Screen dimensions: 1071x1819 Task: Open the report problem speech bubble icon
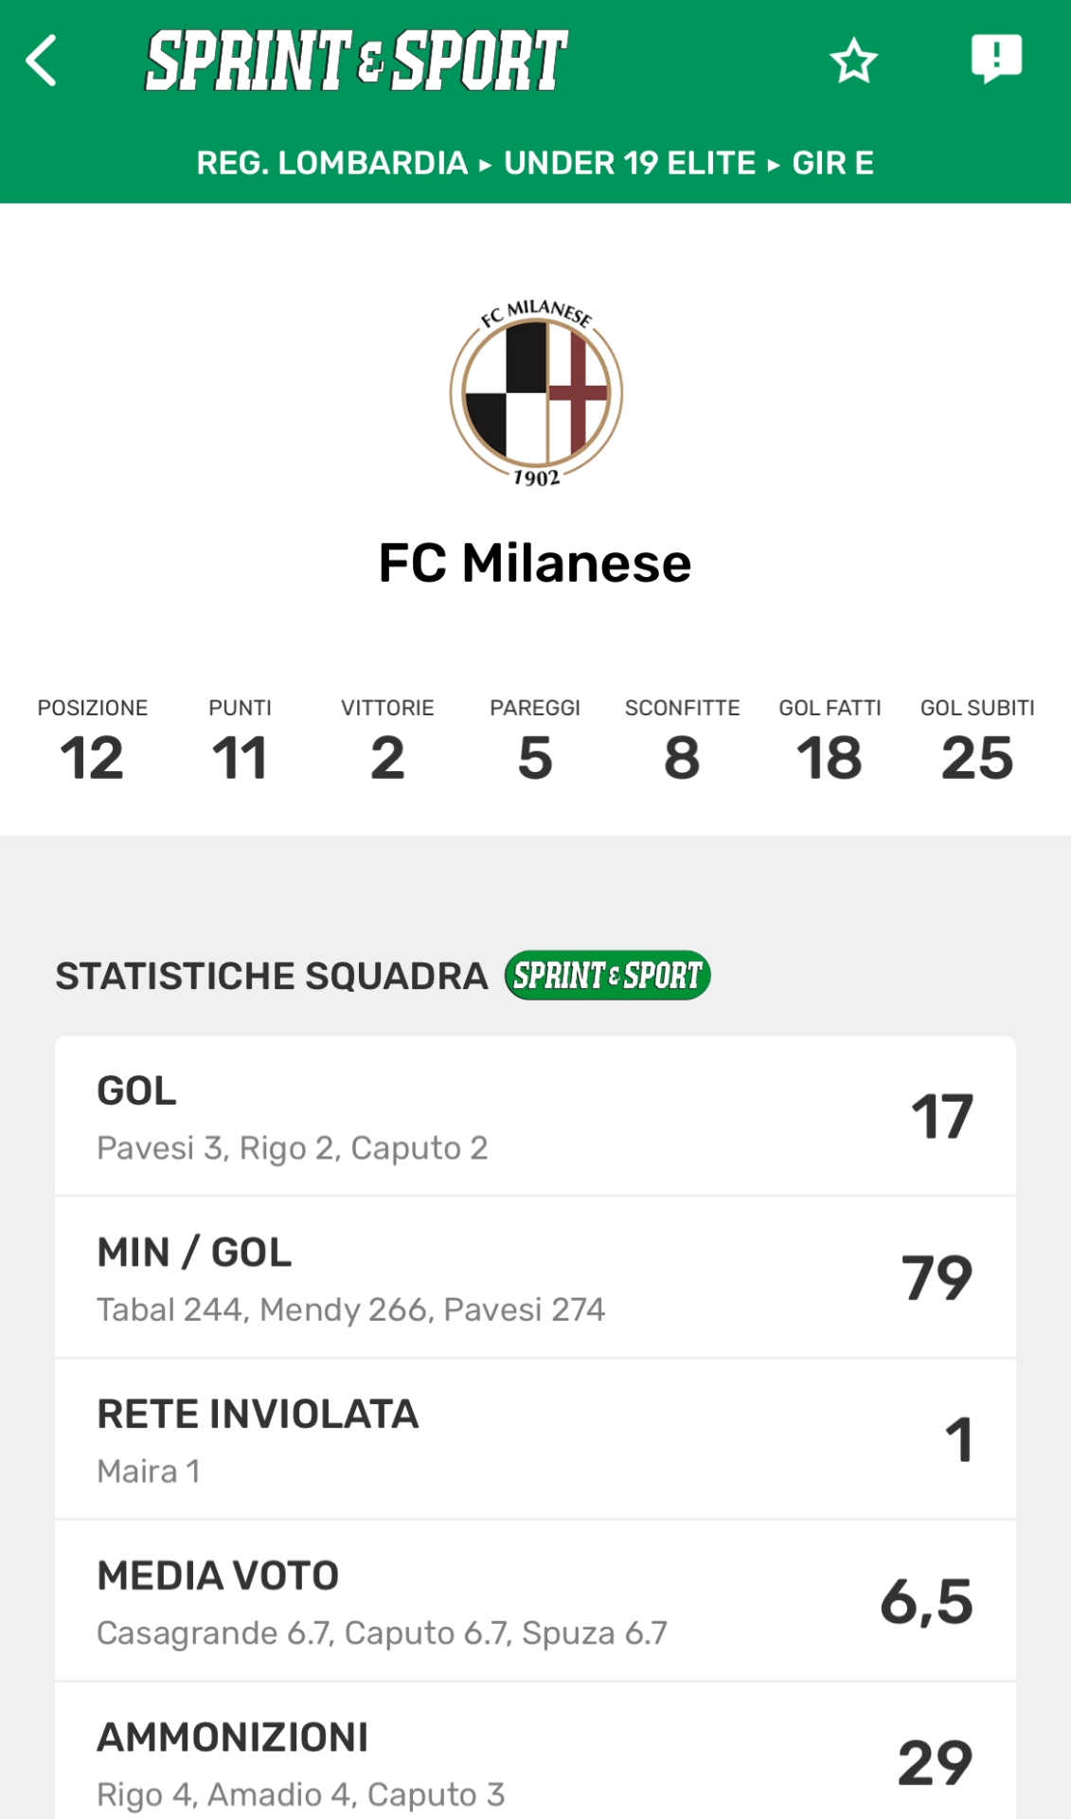coord(996,59)
